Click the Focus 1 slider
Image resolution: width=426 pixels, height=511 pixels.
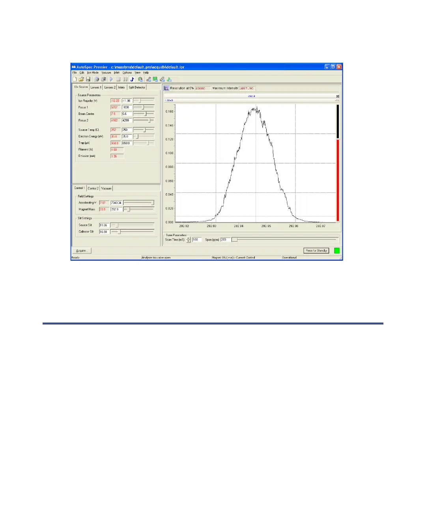click(144, 107)
